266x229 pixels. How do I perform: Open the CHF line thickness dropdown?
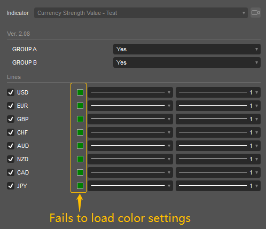click(218, 132)
